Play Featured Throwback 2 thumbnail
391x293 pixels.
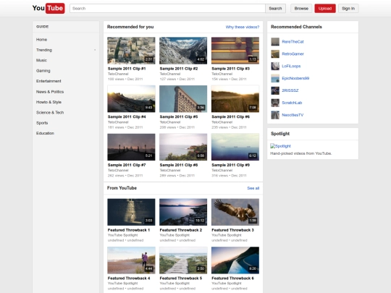click(183, 212)
